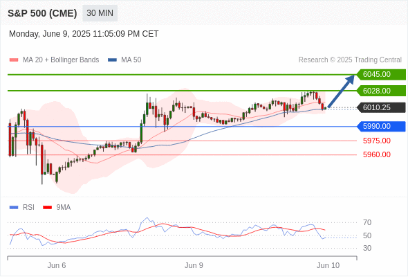Click the Research © 2025 Trading Central text
408x277 pixels.
click(x=350, y=60)
